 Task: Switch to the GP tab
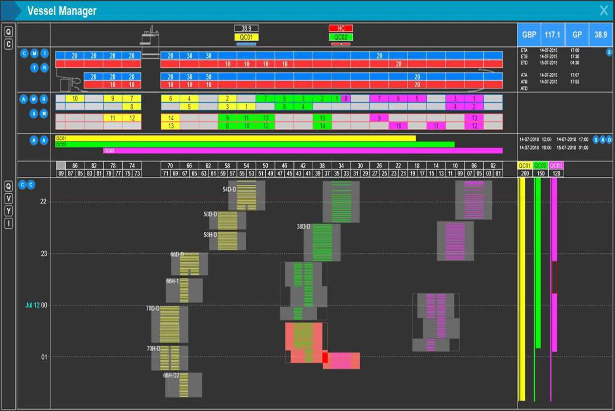[x=577, y=35]
